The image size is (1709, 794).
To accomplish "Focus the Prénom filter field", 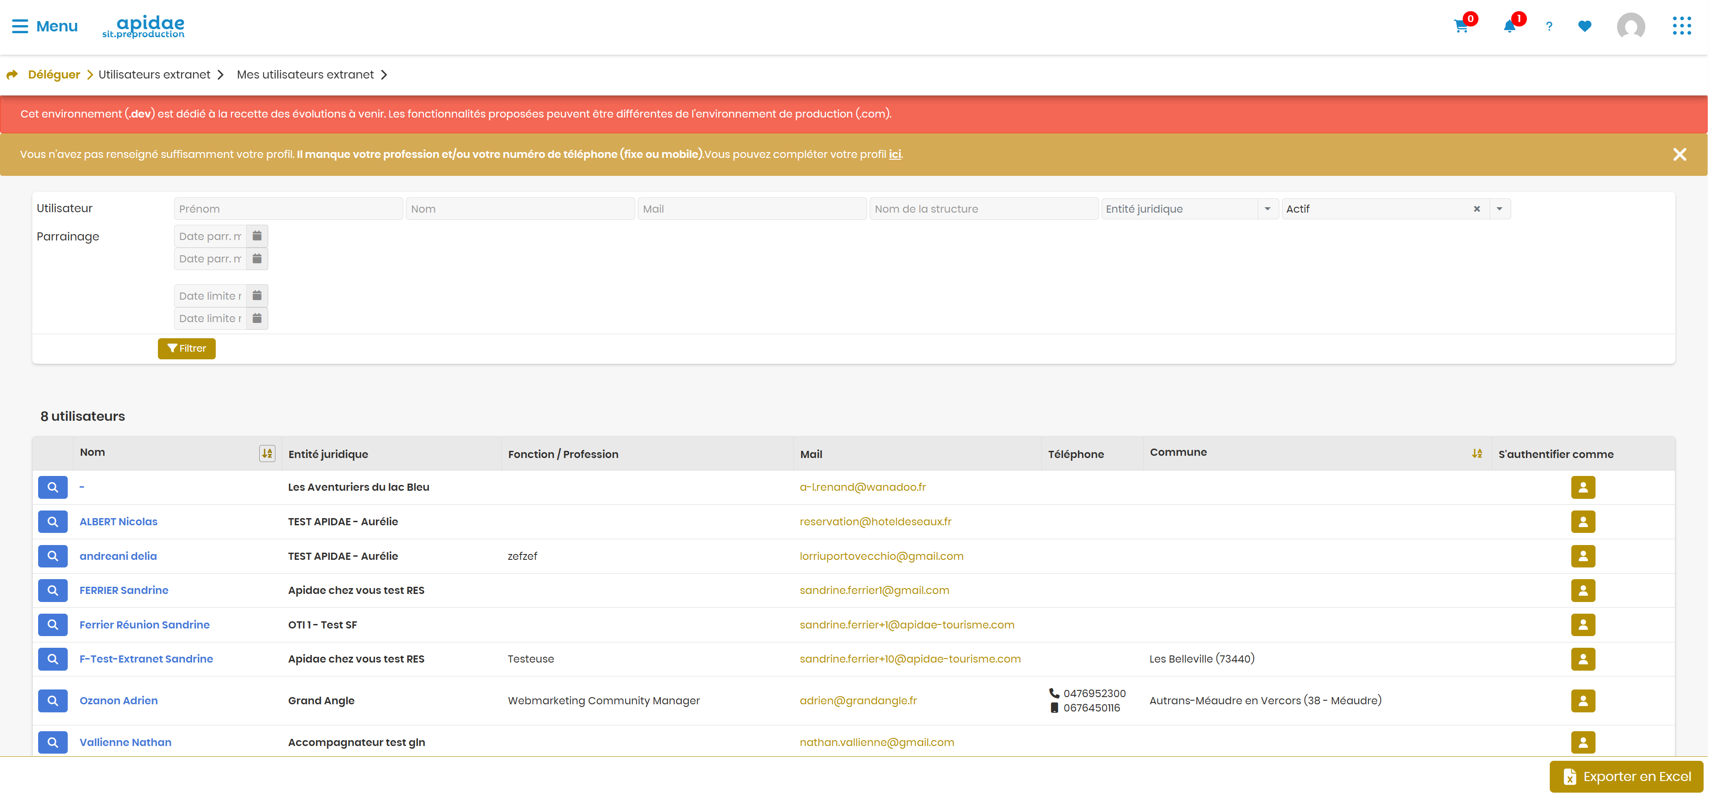I will [x=288, y=209].
